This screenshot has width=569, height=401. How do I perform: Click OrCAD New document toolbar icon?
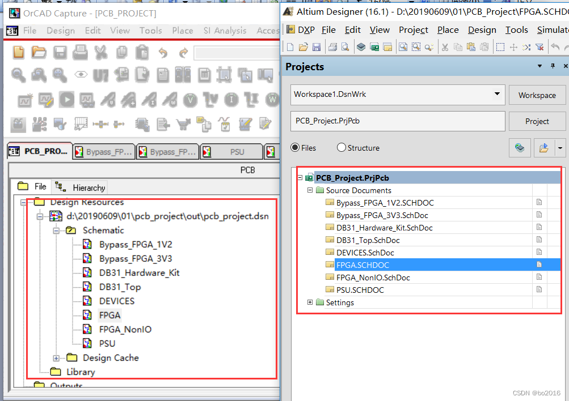(x=19, y=53)
